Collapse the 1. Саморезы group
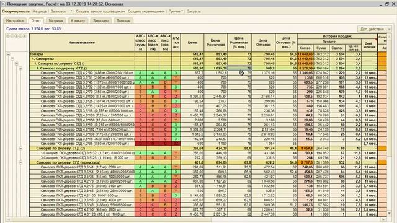 tap(12, 59)
